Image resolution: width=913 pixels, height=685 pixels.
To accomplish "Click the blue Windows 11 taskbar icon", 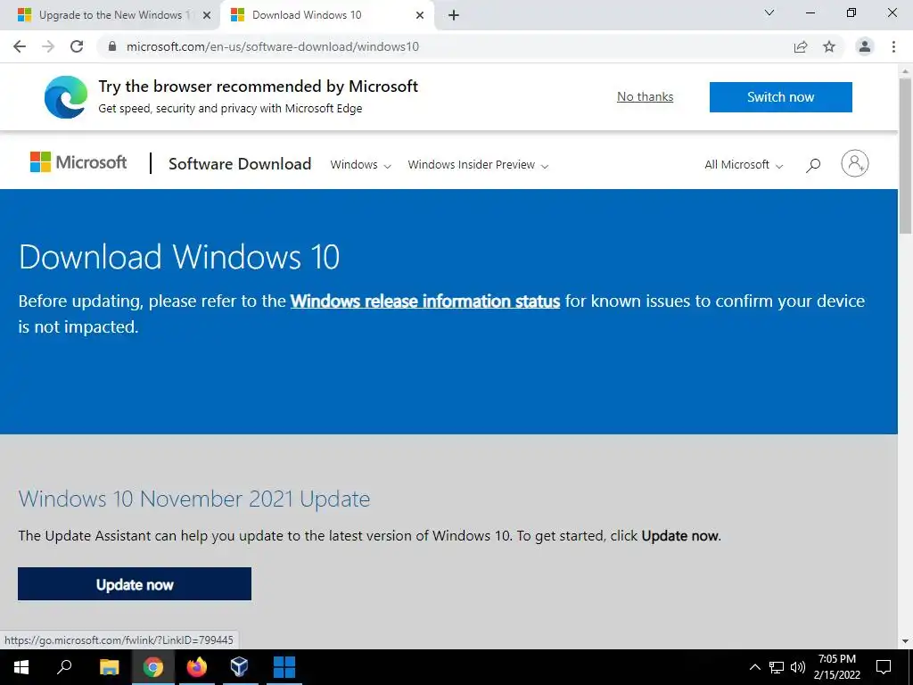I will (x=284, y=667).
